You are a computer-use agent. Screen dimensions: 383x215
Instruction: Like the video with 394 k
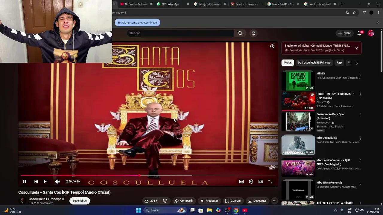(151, 201)
